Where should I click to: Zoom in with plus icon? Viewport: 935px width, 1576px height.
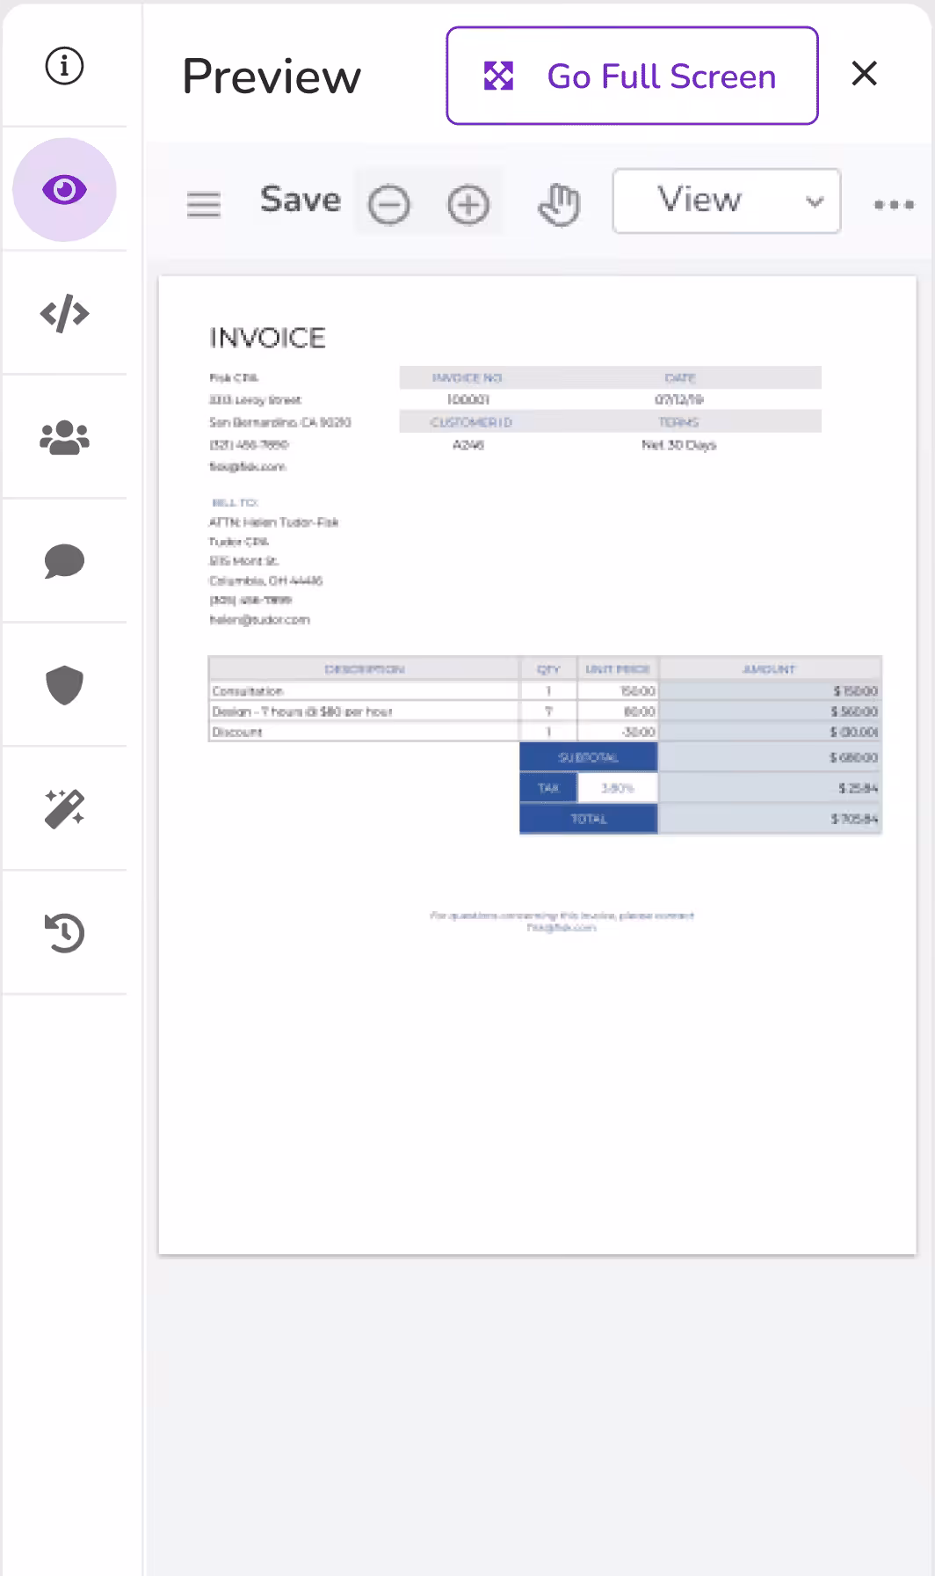pos(468,205)
